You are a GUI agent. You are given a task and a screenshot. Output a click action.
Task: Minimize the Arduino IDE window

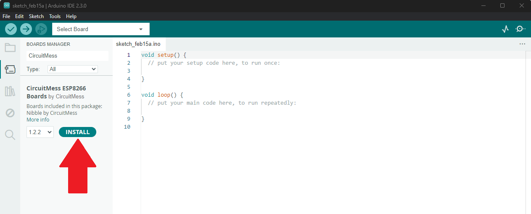click(x=483, y=5)
